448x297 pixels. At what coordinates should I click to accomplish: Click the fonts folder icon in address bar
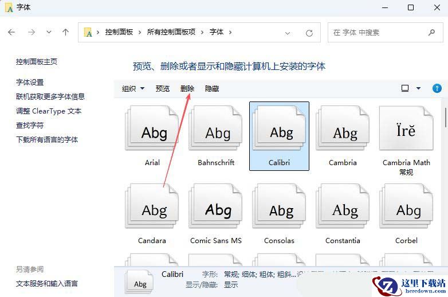(88, 32)
